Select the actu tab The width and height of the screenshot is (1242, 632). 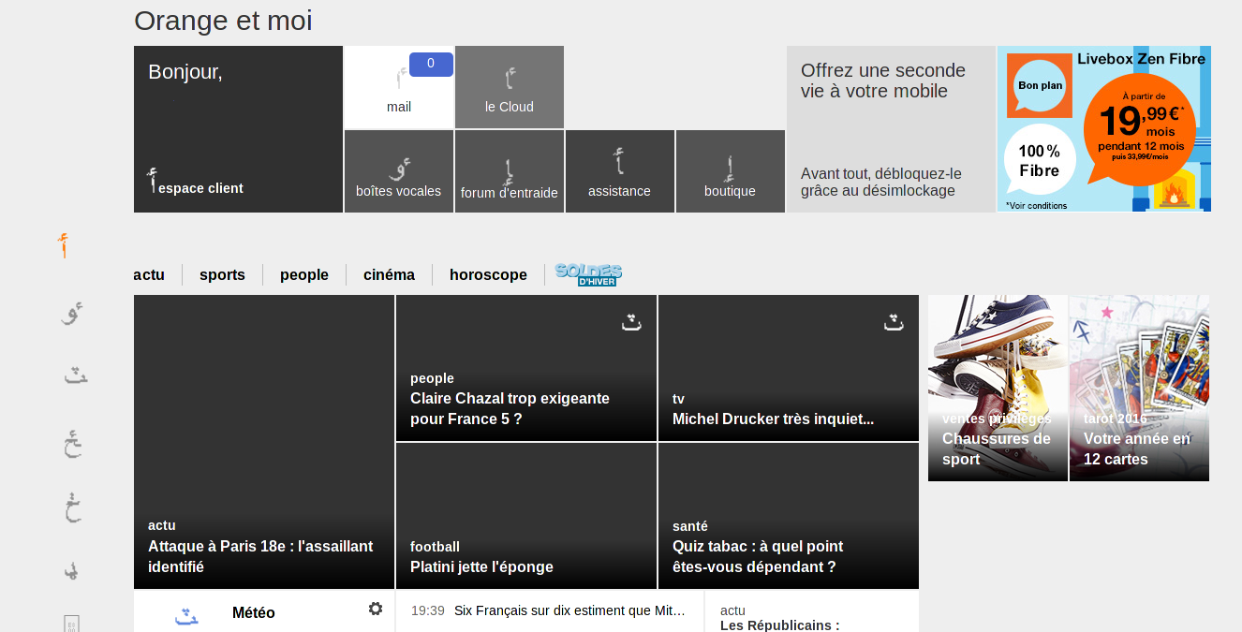point(149,274)
